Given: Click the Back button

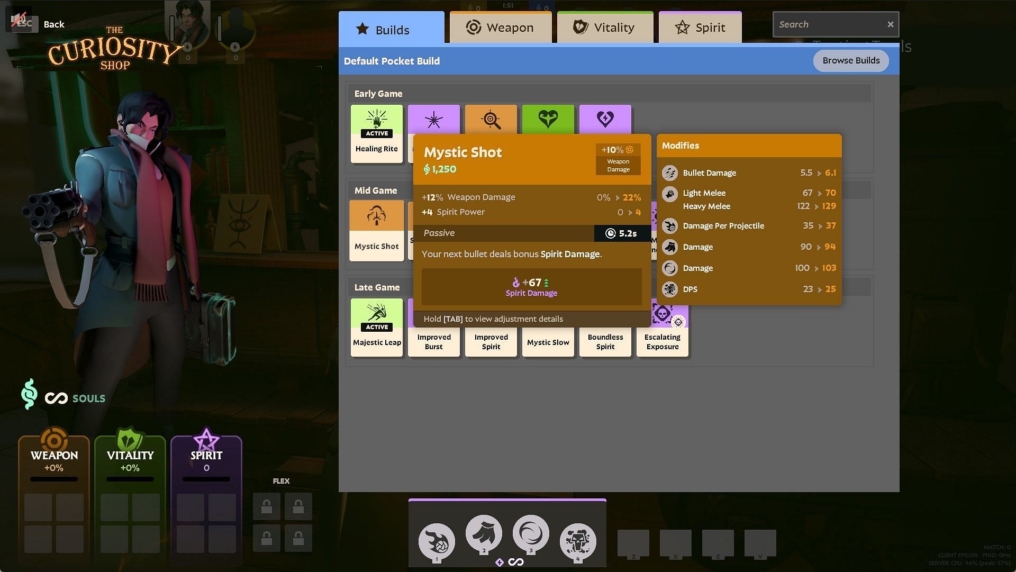Looking at the screenshot, I should click(x=55, y=23).
